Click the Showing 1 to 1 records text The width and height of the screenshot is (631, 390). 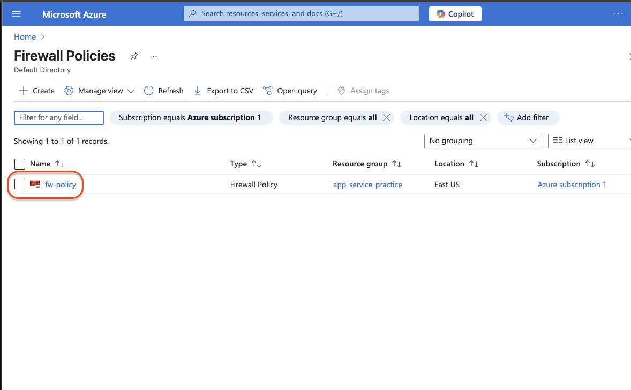61,141
